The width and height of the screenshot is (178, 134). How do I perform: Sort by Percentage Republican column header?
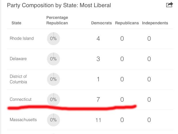tap(57, 20)
